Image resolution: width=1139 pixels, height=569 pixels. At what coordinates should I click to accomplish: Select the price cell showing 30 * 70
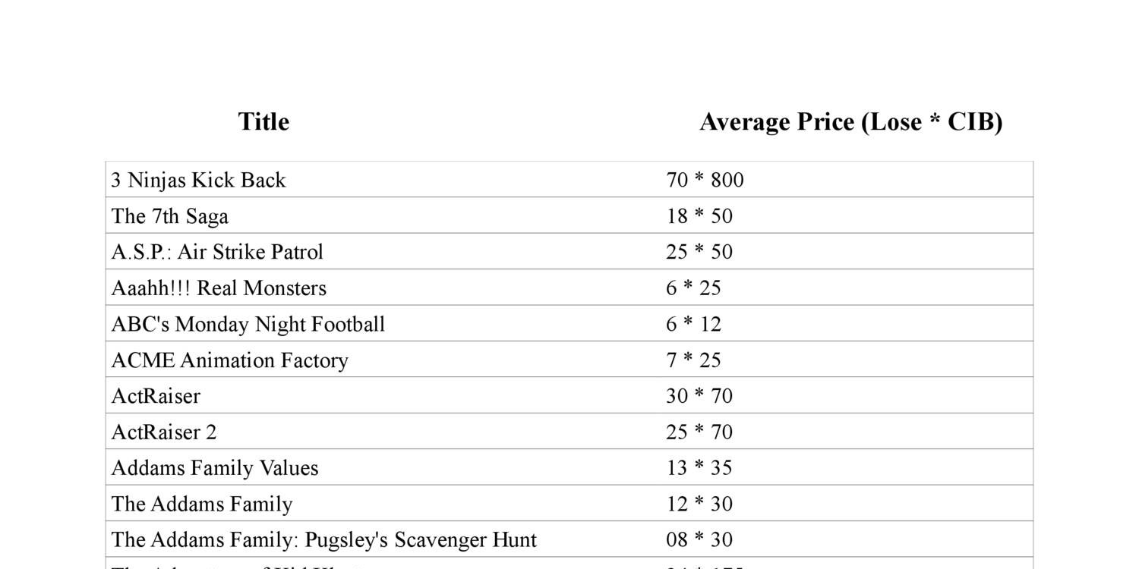coord(699,396)
